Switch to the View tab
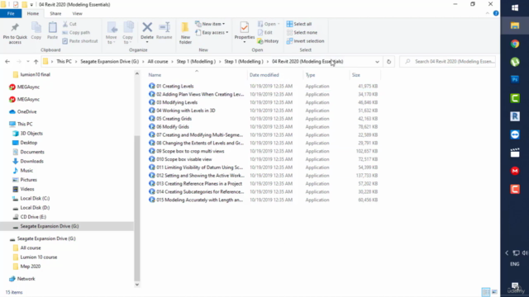 point(77,13)
